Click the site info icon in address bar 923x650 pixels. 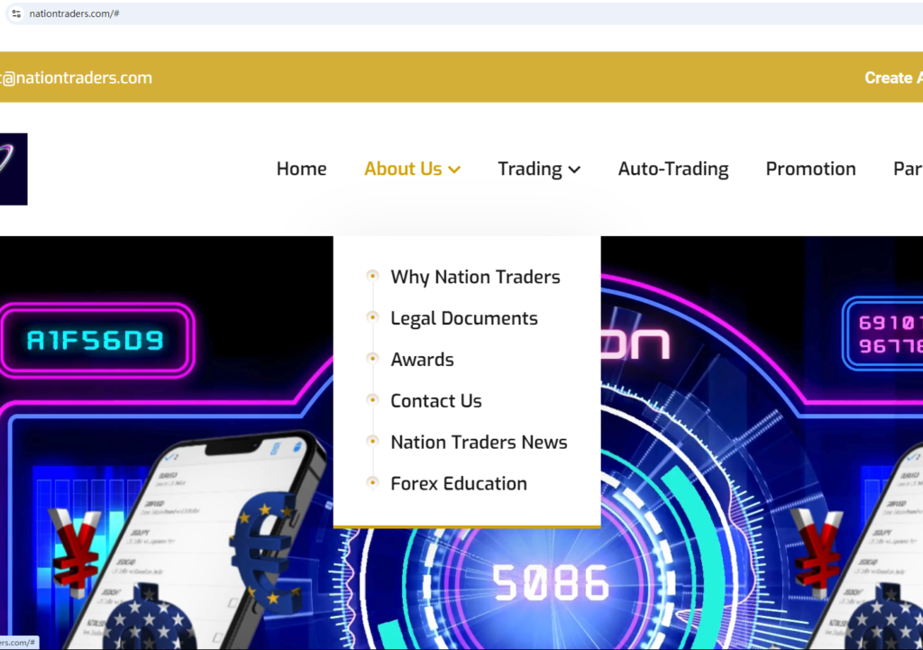tap(16, 14)
